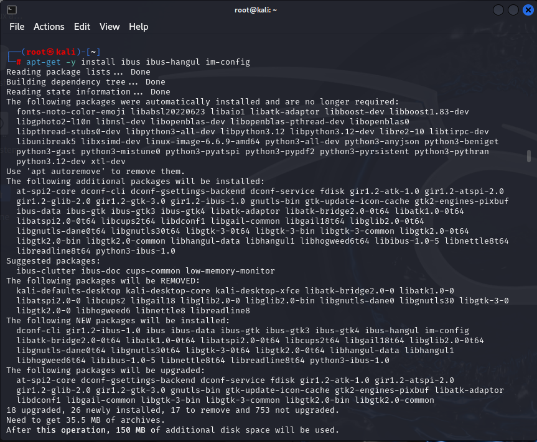537x442 pixels.
Task: Click the 'Building dependency tree... Done' line
Action: pyautogui.click(x=86, y=82)
